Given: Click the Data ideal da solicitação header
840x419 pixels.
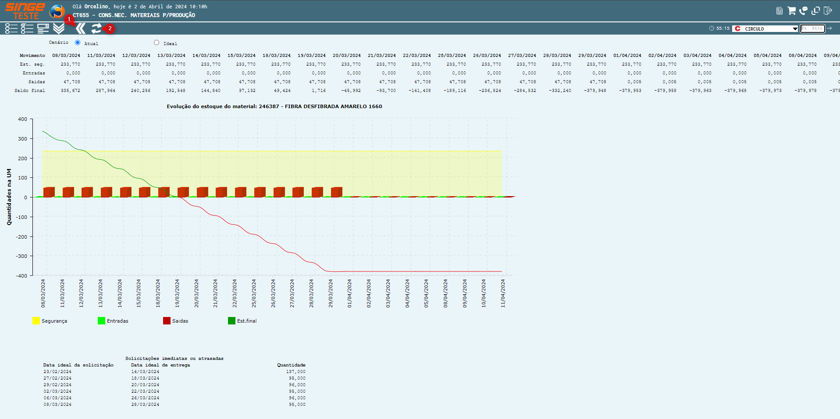Looking at the screenshot, I should [78, 365].
